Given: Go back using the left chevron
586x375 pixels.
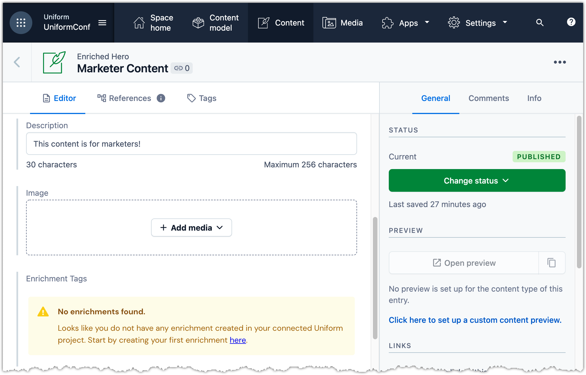Looking at the screenshot, I should tap(17, 62).
